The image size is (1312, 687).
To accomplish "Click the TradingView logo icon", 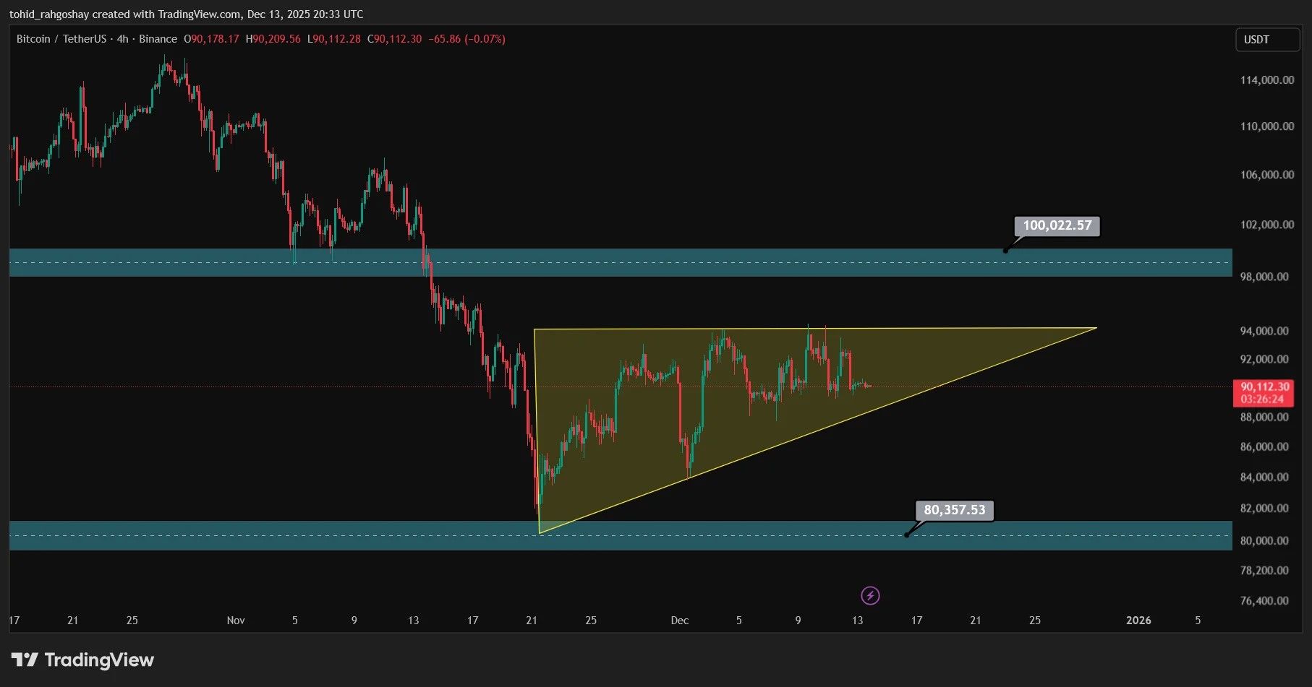I will tap(25, 660).
